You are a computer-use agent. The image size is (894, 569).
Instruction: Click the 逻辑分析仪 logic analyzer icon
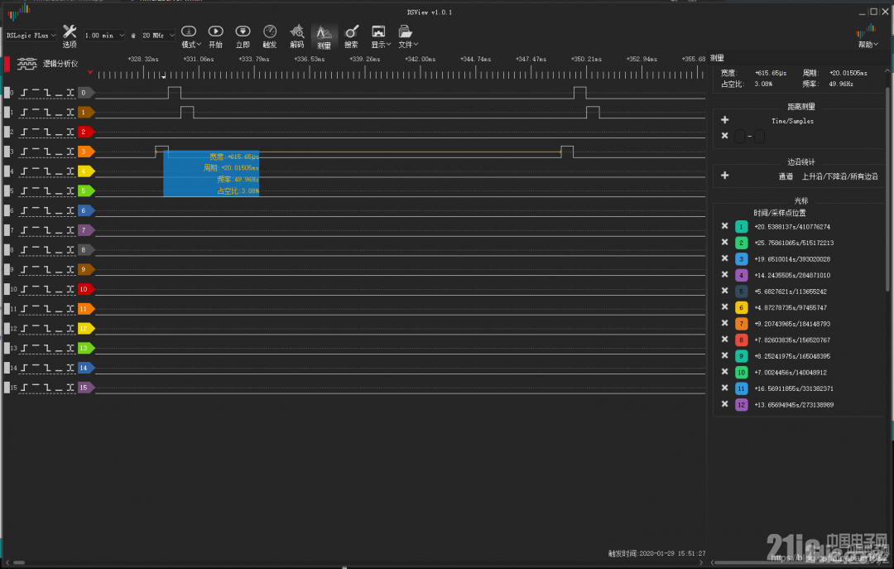point(26,64)
